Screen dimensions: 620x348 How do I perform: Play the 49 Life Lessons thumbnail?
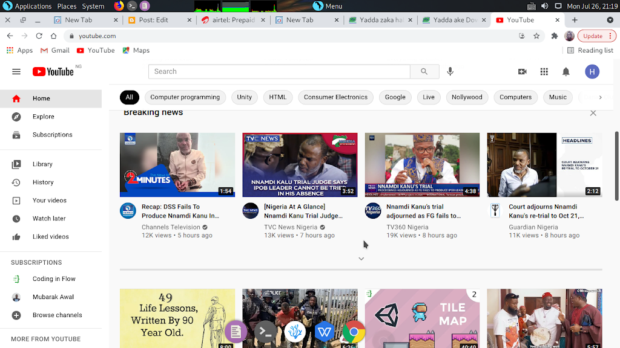coord(177,318)
